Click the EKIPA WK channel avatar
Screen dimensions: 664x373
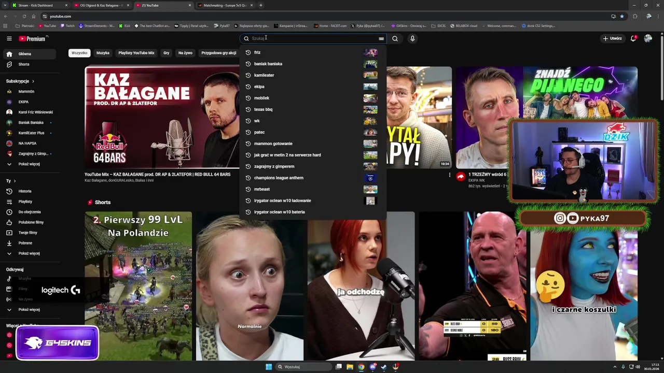(x=461, y=177)
